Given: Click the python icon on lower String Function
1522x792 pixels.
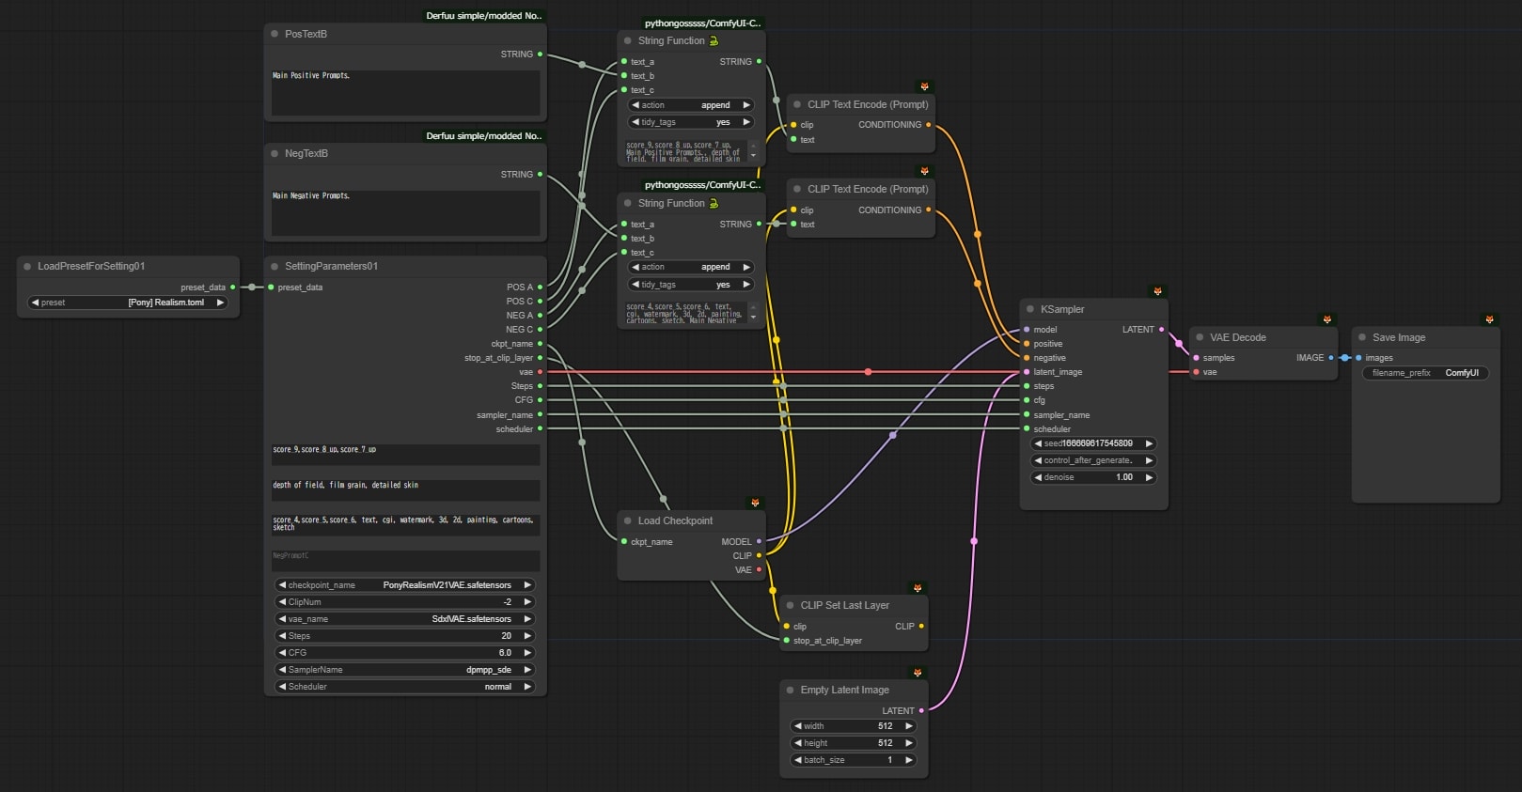Looking at the screenshot, I should [714, 203].
